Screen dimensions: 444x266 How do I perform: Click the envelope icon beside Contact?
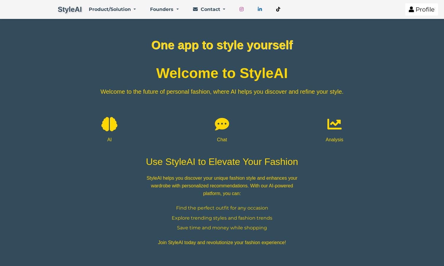coord(195,9)
